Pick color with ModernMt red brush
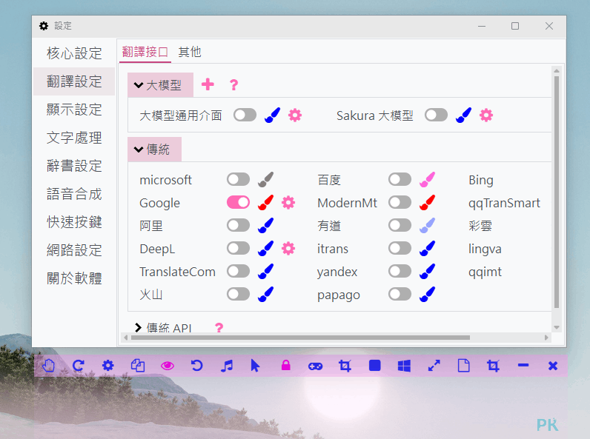The height and width of the screenshot is (439, 590). [x=428, y=202]
